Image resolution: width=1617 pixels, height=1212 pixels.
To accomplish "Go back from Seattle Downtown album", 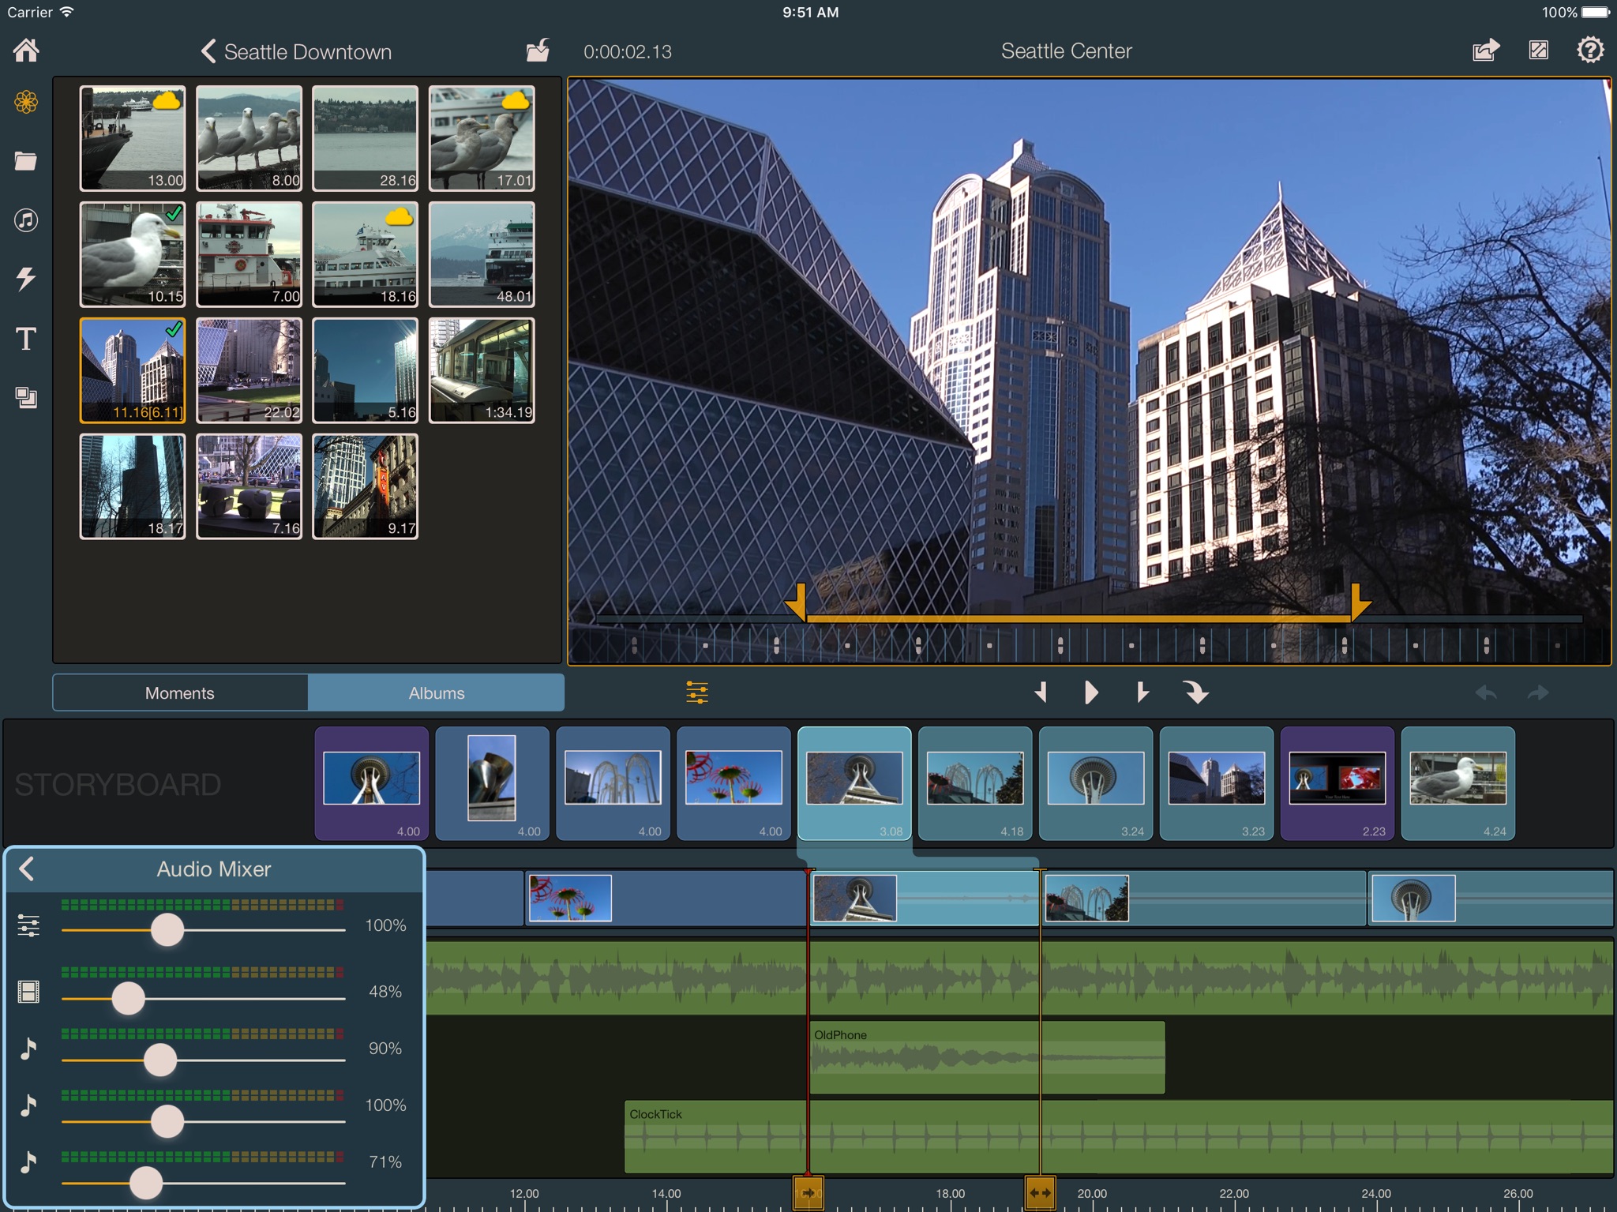I will (x=208, y=51).
